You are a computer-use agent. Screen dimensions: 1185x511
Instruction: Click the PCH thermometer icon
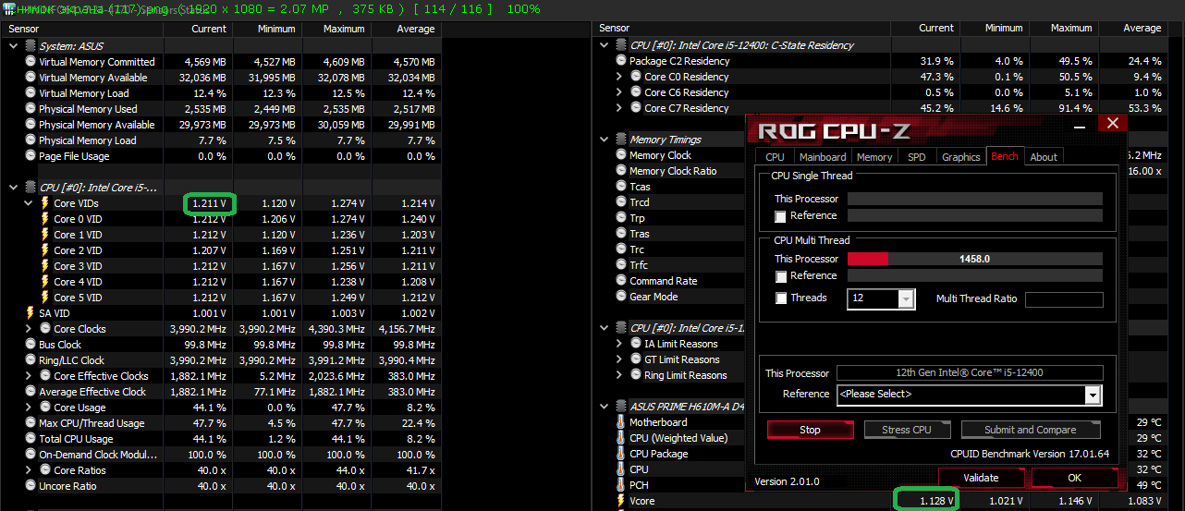(x=621, y=485)
